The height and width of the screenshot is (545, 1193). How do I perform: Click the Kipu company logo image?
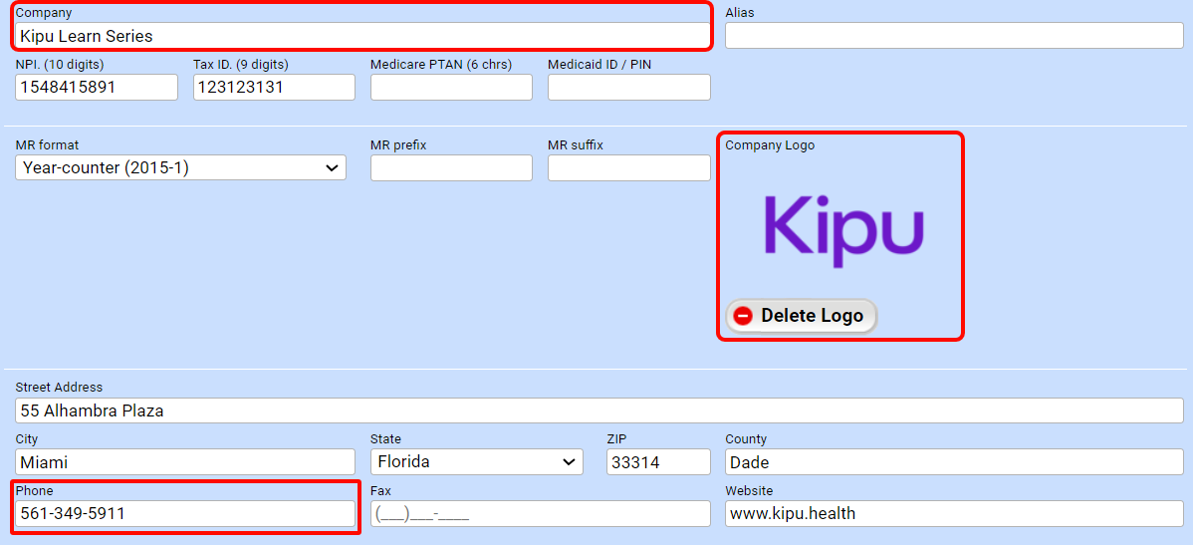tap(843, 228)
